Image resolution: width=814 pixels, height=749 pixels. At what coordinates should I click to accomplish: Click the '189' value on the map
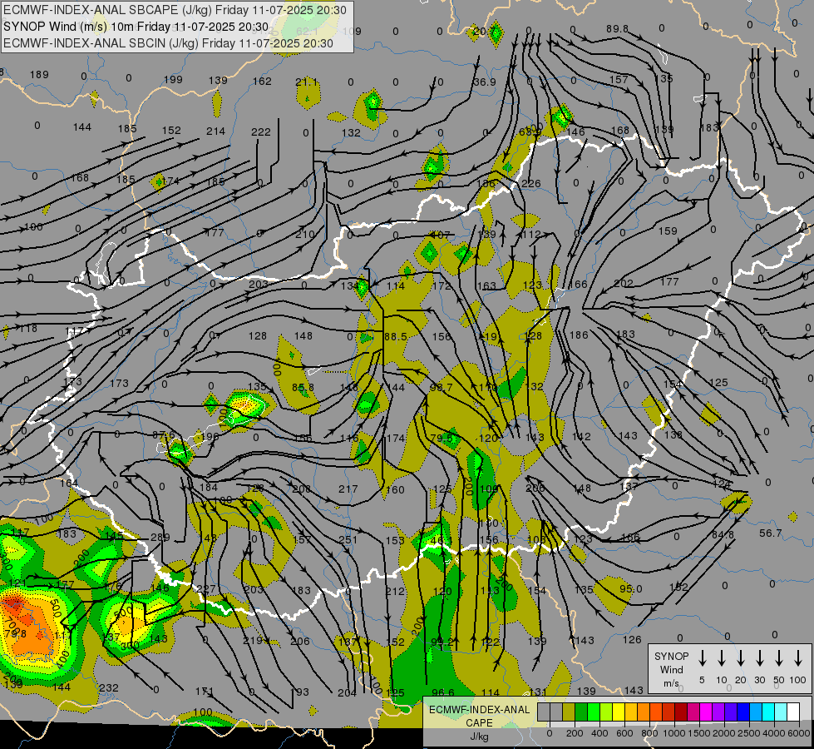pos(39,74)
